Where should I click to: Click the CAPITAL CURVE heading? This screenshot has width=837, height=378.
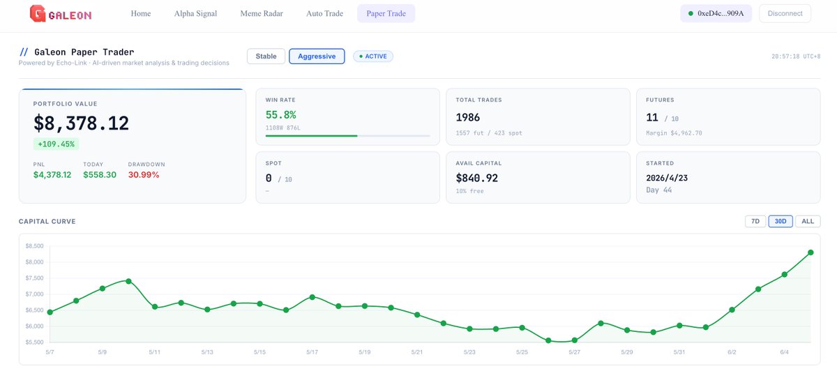[x=47, y=221]
